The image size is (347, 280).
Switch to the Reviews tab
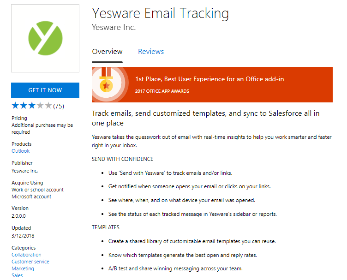coord(151,52)
